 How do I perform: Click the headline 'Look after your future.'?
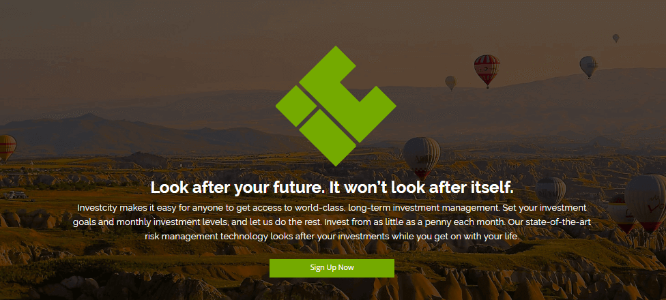pos(237,187)
